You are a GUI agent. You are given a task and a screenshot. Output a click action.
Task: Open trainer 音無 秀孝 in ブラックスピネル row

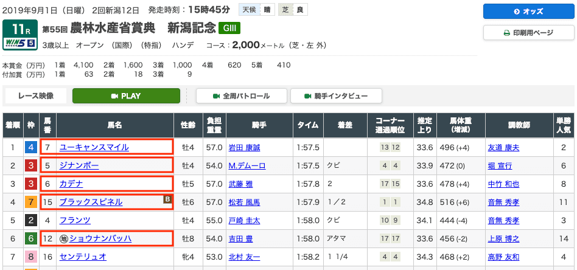click(503, 202)
